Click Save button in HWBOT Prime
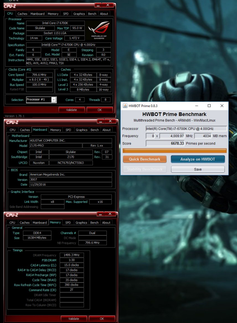This screenshot has height=323, width=237. click(x=198, y=169)
